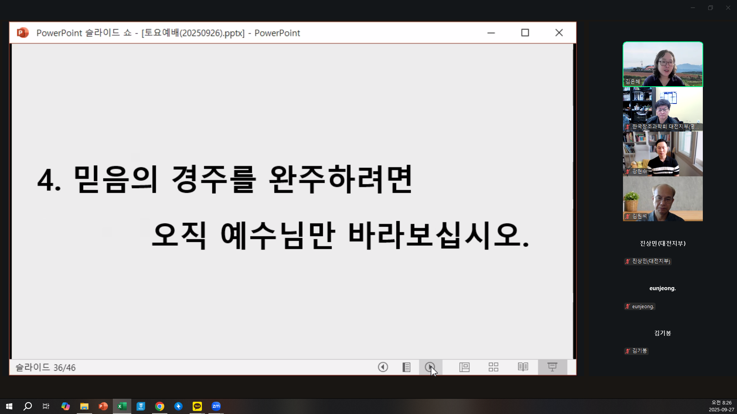Go to previous slide with the back arrow
This screenshot has width=737, height=414.
click(383, 367)
